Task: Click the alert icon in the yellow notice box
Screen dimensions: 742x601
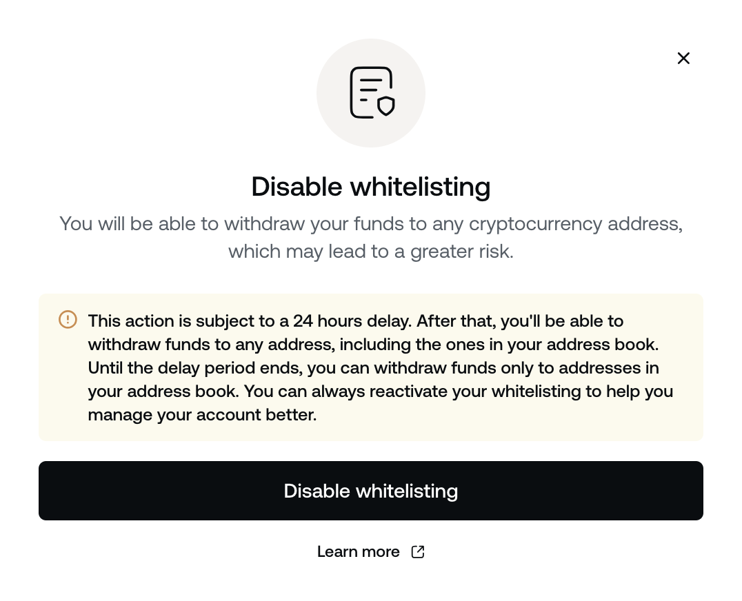Action: pyautogui.click(x=67, y=319)
